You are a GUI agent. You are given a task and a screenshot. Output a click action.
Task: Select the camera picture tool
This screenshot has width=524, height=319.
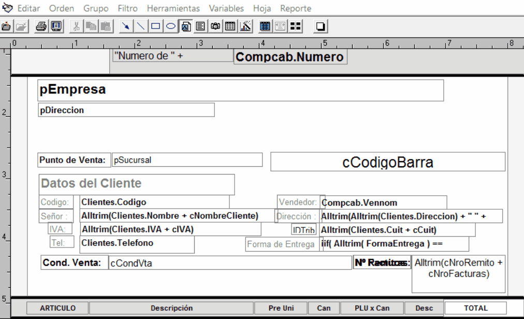pos(215,26)
